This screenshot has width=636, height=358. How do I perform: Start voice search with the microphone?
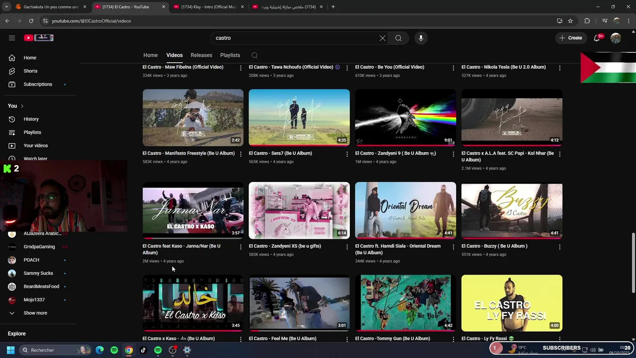click(421, 38)
